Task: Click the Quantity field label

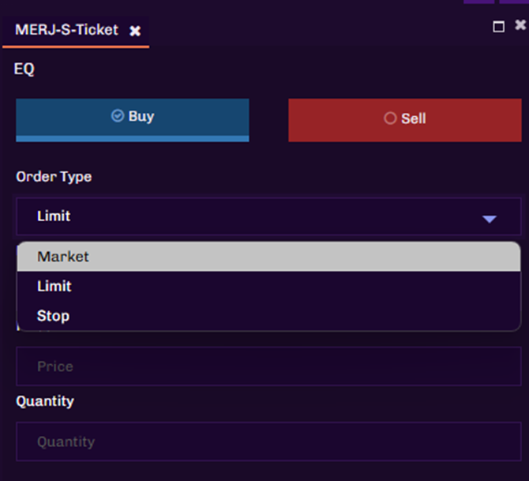Action: point(45,401)
